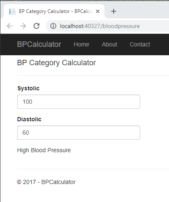This screenshot has width=169, height=202.
Task: Click the Diastolic label
Action: pos(29,119)
